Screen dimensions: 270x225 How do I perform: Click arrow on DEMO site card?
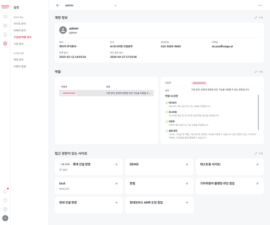[x=187, y=164]
